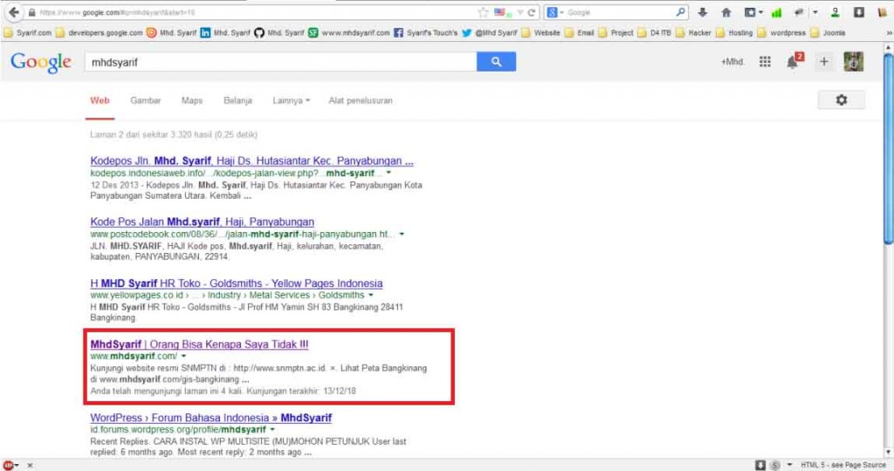Open the Project bookmark folder
The height and width of the screenshot is (471, 894).
615,33
